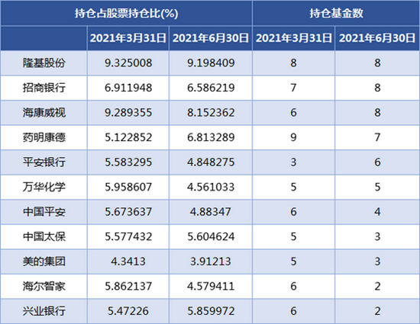Select the value 3.91213

click(211, 261)
